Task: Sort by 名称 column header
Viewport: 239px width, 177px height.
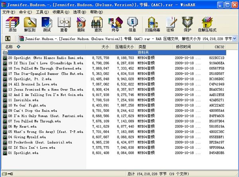Action: click(44, 47)
